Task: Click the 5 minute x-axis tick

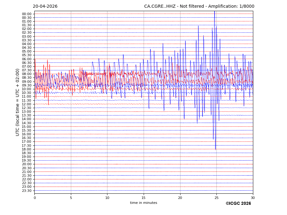Action: (71, 198)
